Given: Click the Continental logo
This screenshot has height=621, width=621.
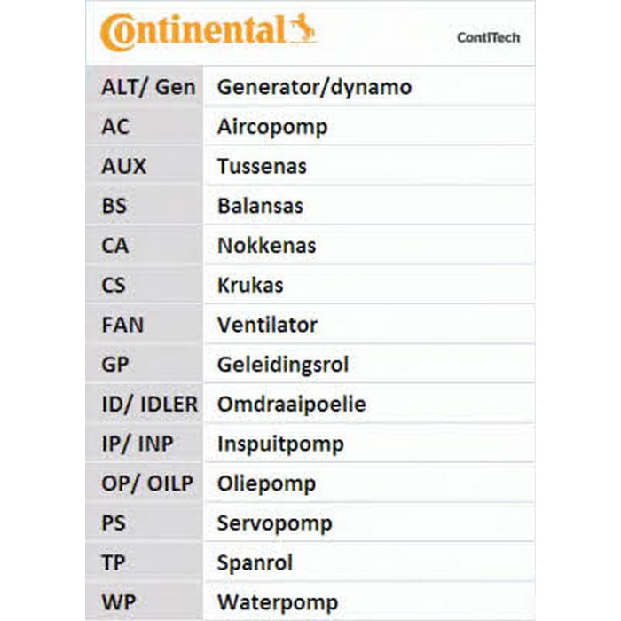Looking at the screenshot, I should point(207,32).
